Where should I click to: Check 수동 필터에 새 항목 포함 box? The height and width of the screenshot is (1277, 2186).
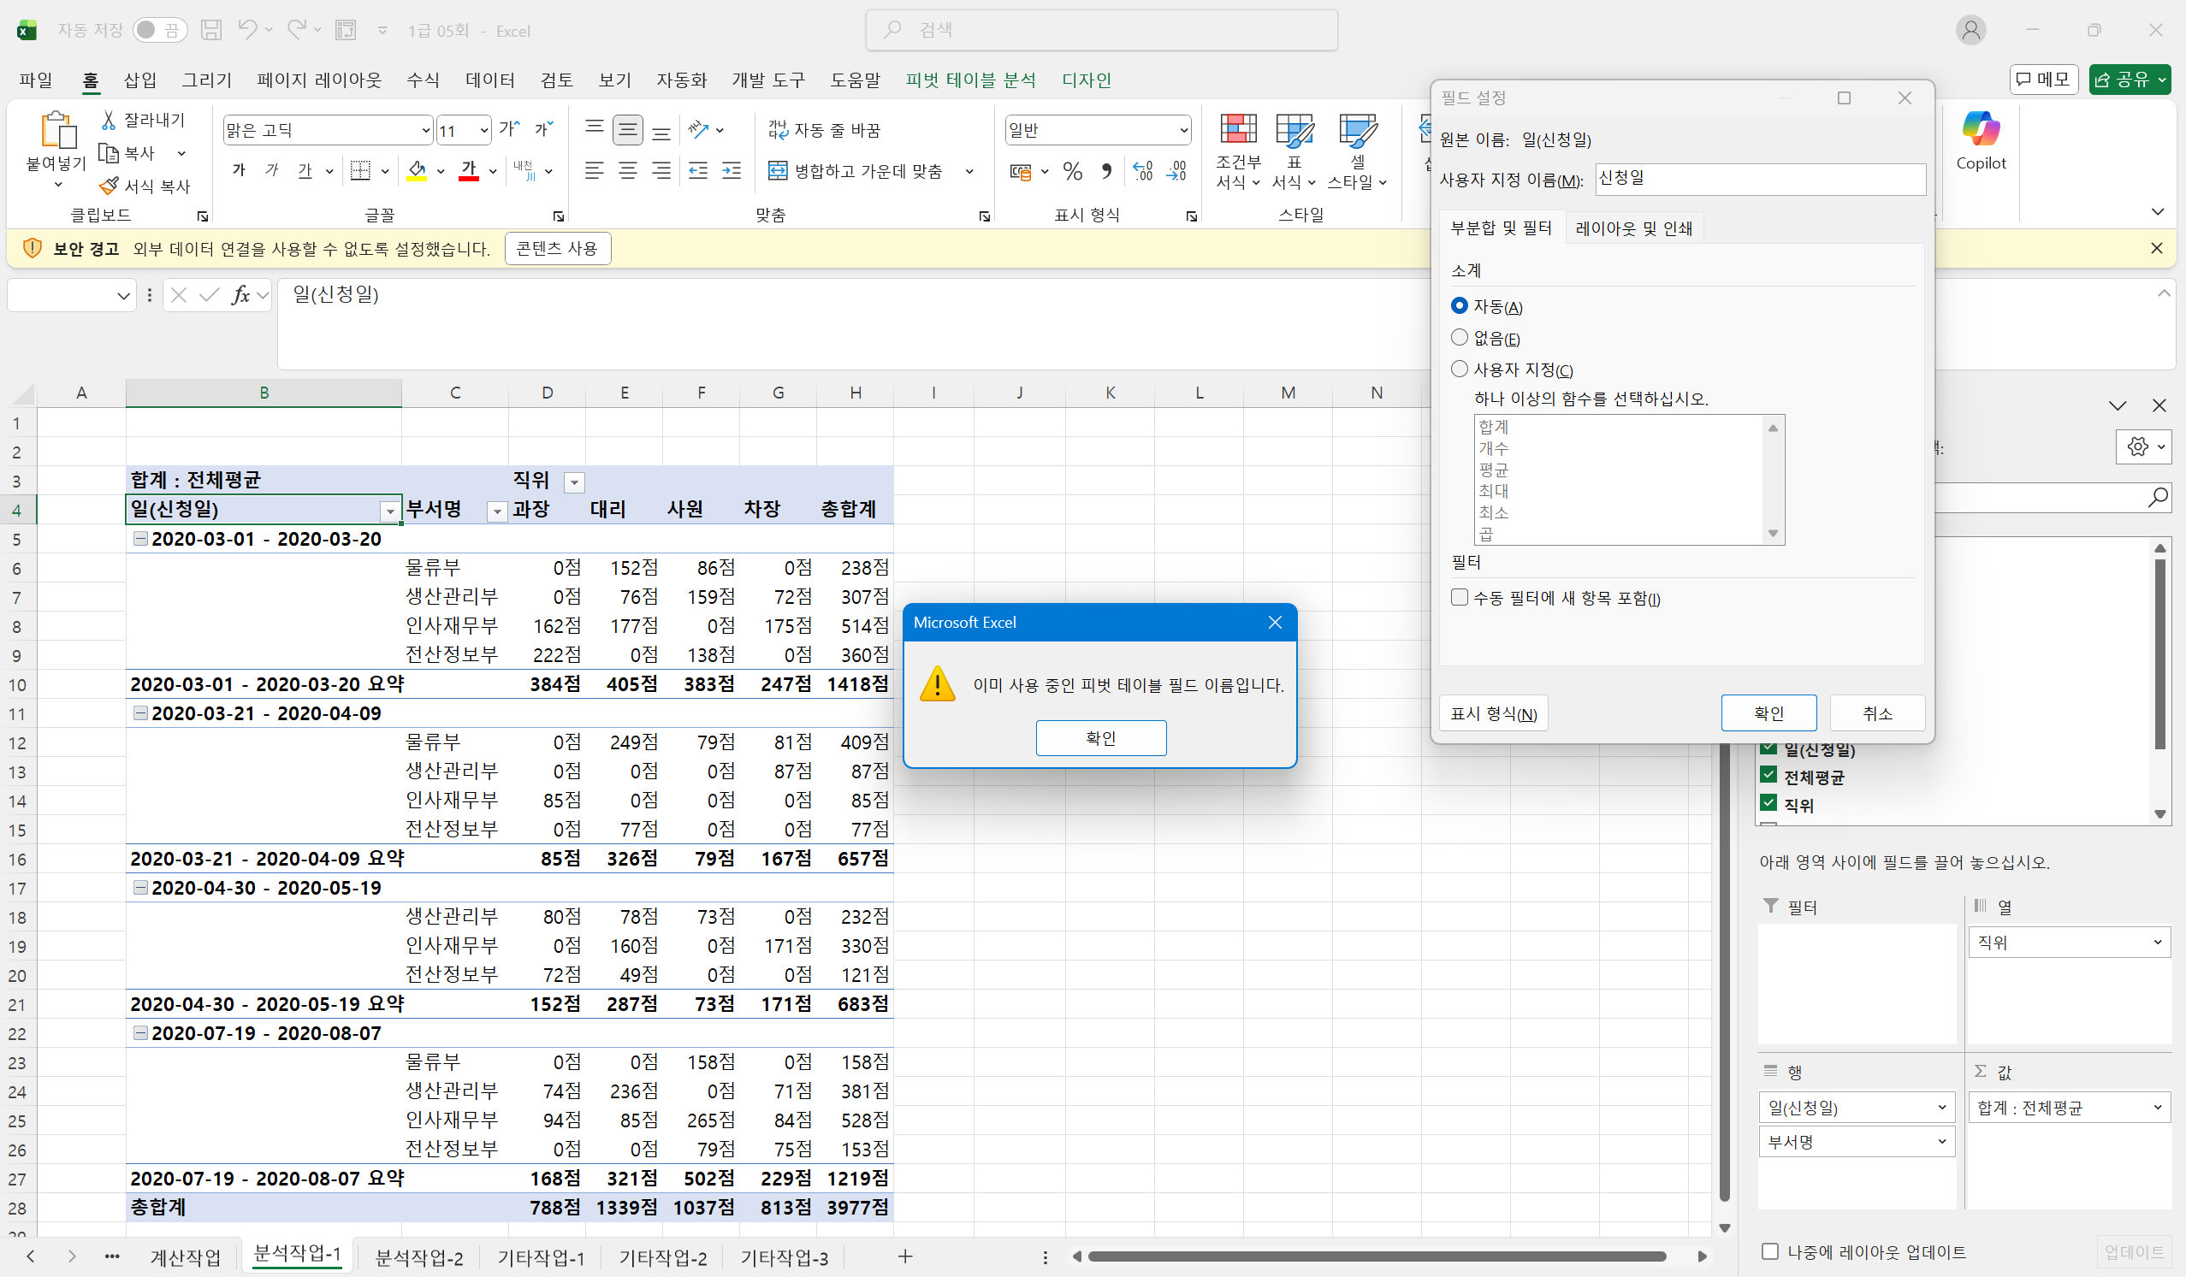click(x=1459, y=597)
